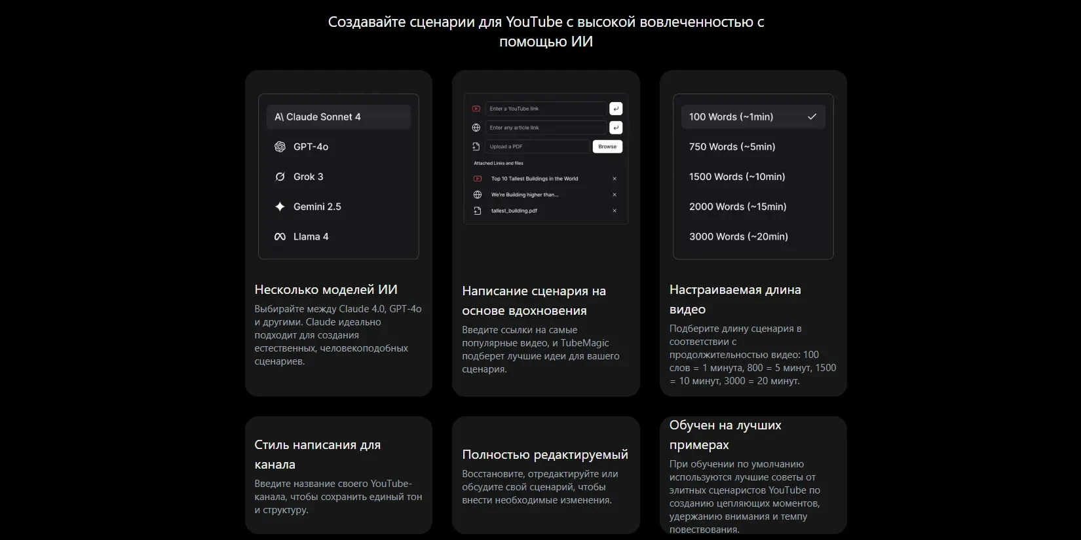The height and width of the screenshot is (540, 1081).
Task: Focus the 'Enter any article link' field
Action: [x=546, y=128]
